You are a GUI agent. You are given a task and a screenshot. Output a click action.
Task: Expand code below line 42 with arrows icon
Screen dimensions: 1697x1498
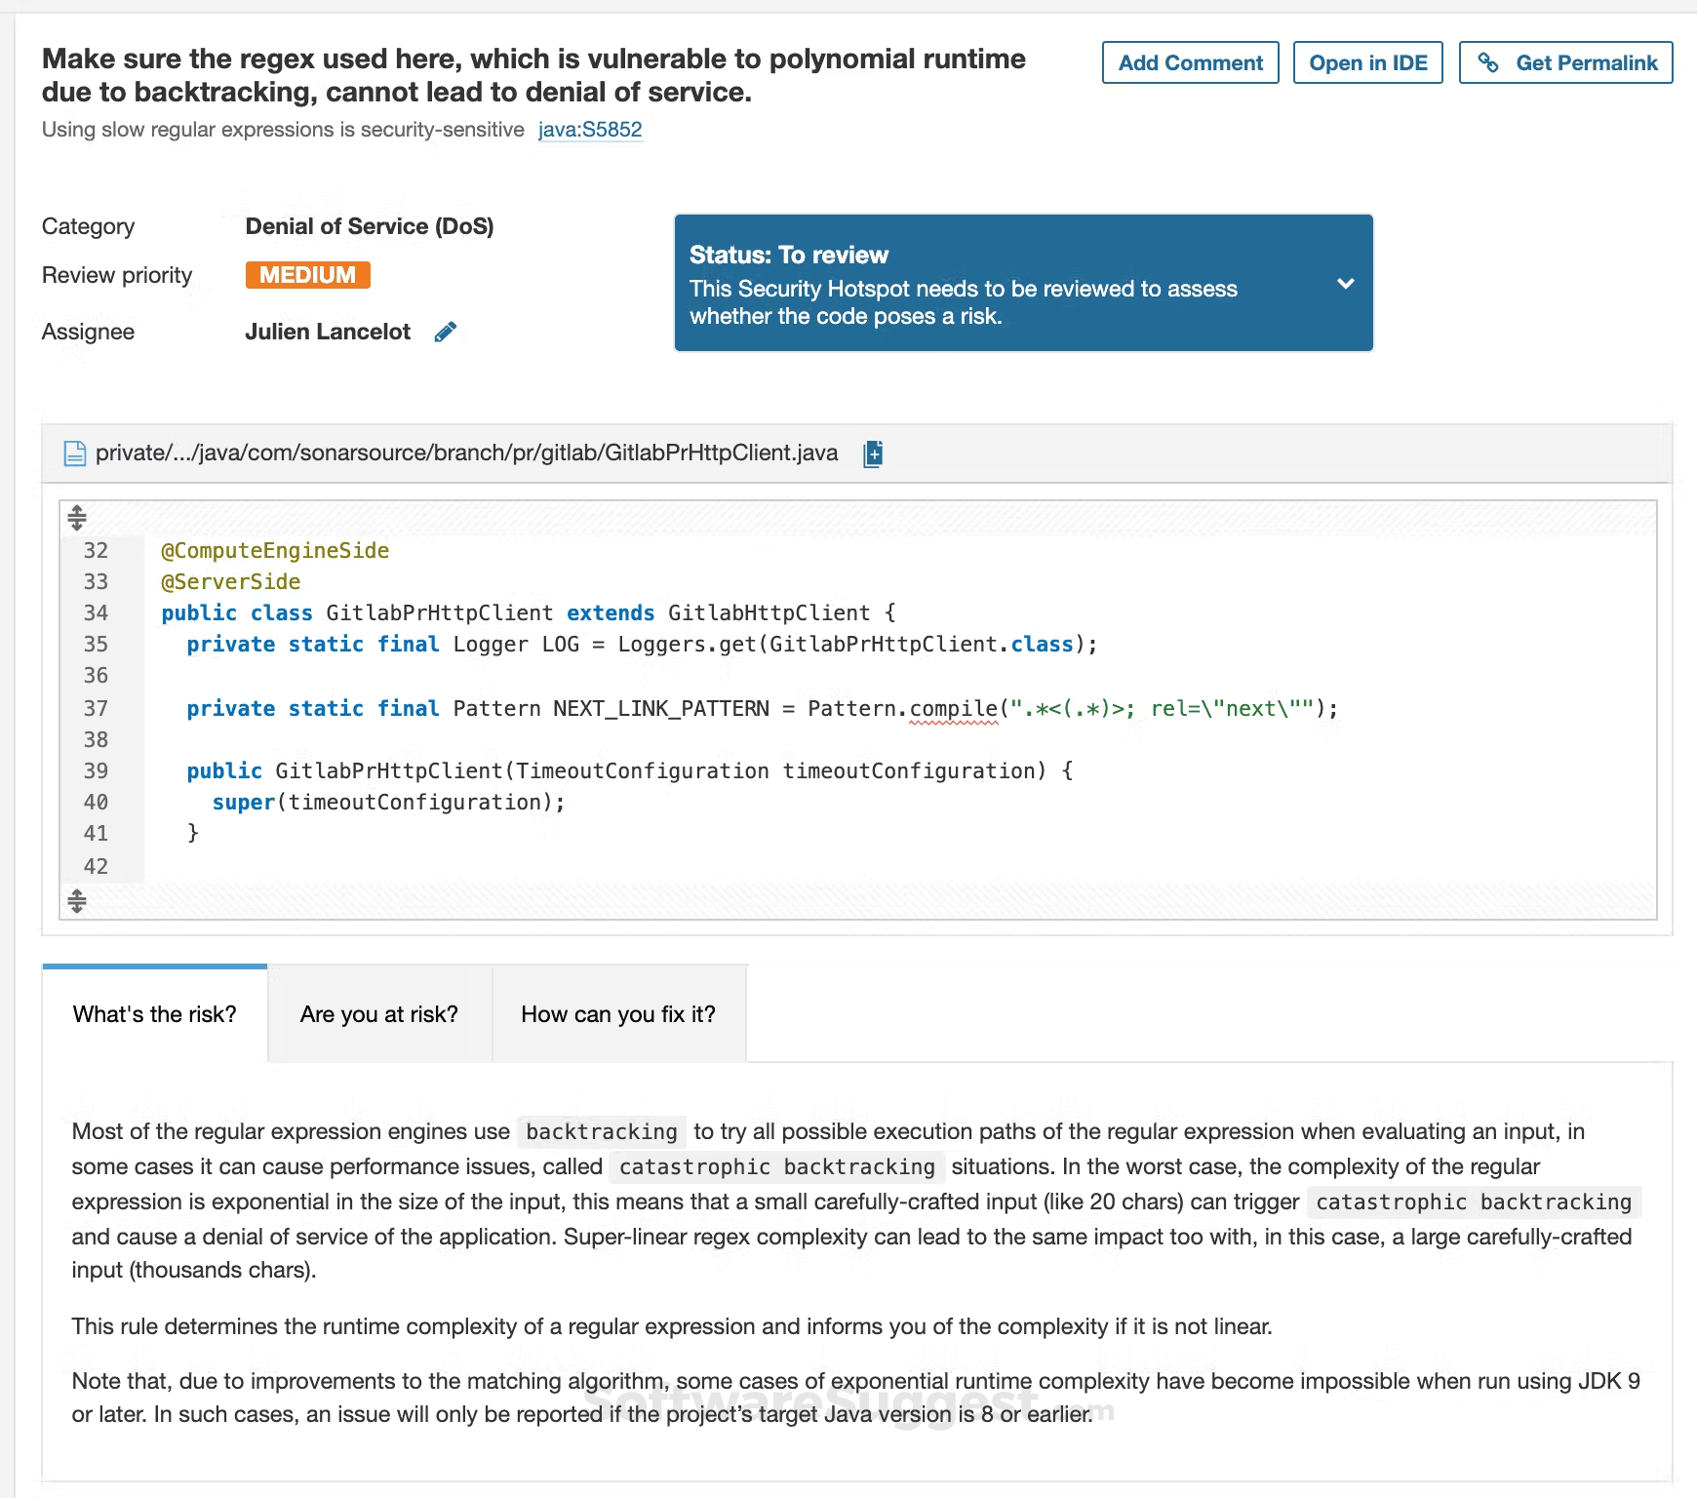(76, 901)
